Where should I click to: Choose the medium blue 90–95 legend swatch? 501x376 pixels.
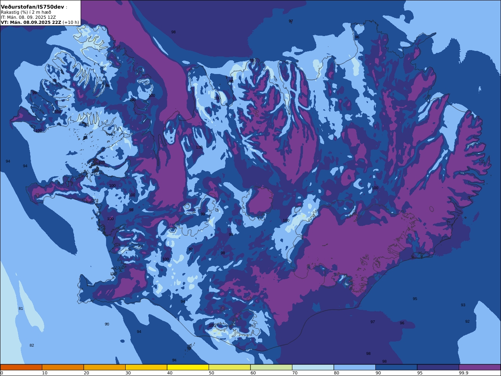pos(396,367)
